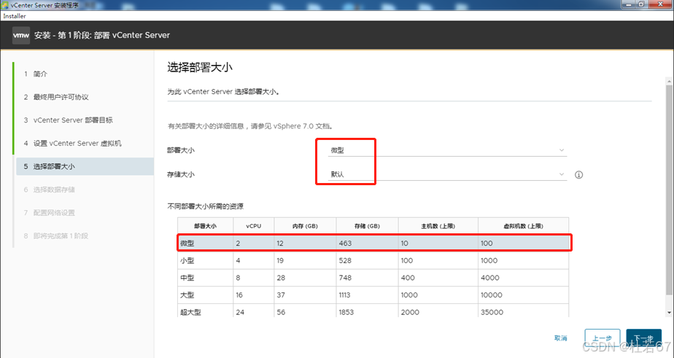Click the 下一步 next button

coord(643,338)
